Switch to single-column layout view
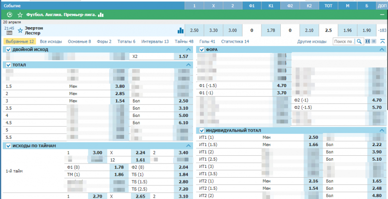 point(373,42)
